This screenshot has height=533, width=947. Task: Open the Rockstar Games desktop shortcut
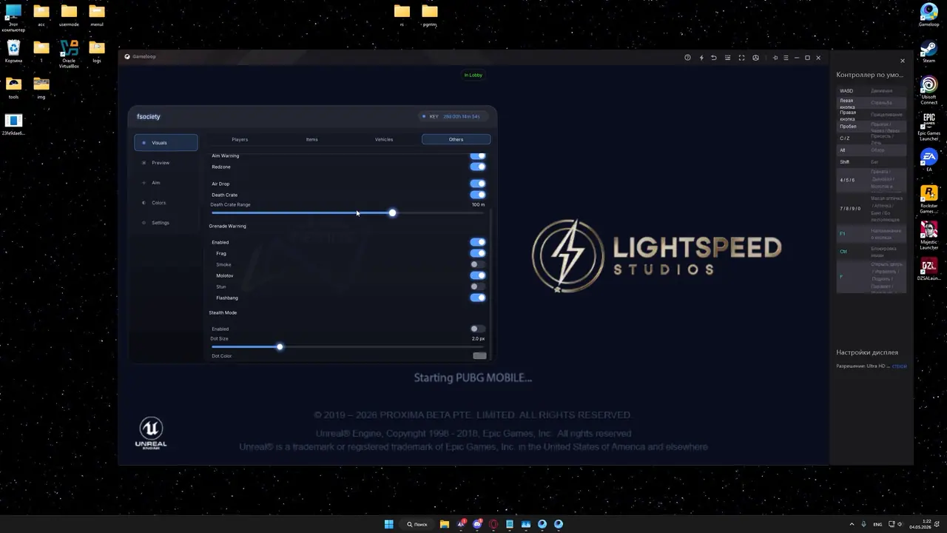929,199
